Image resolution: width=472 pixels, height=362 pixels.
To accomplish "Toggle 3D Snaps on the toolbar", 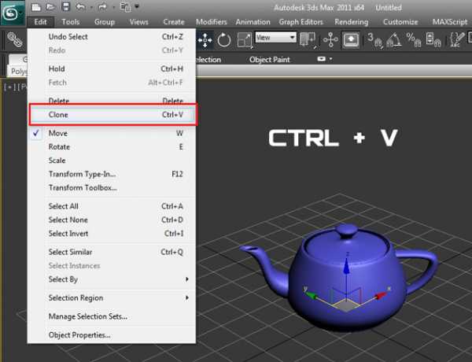I will 374,40.
